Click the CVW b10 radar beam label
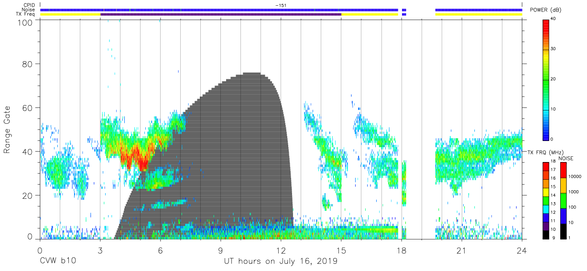 pyautogui.click(x=58, y=261)
